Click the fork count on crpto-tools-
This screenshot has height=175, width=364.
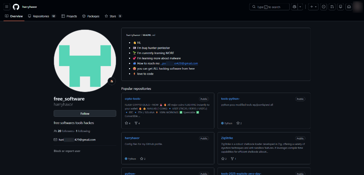pyautogui.click(x=137, y=123)
